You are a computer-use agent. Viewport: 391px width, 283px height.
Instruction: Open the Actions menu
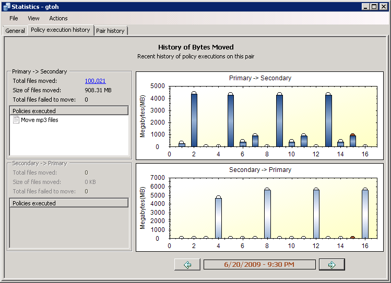pos(58,18)
